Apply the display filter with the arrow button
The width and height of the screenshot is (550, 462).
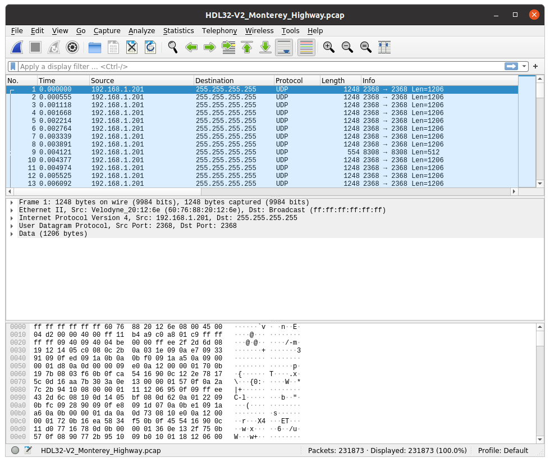pyautogui.click(x=511, y=66)
